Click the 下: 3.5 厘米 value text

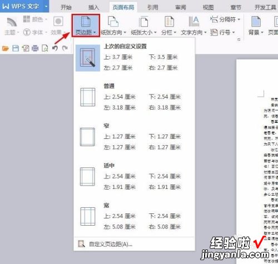point(163,57)
